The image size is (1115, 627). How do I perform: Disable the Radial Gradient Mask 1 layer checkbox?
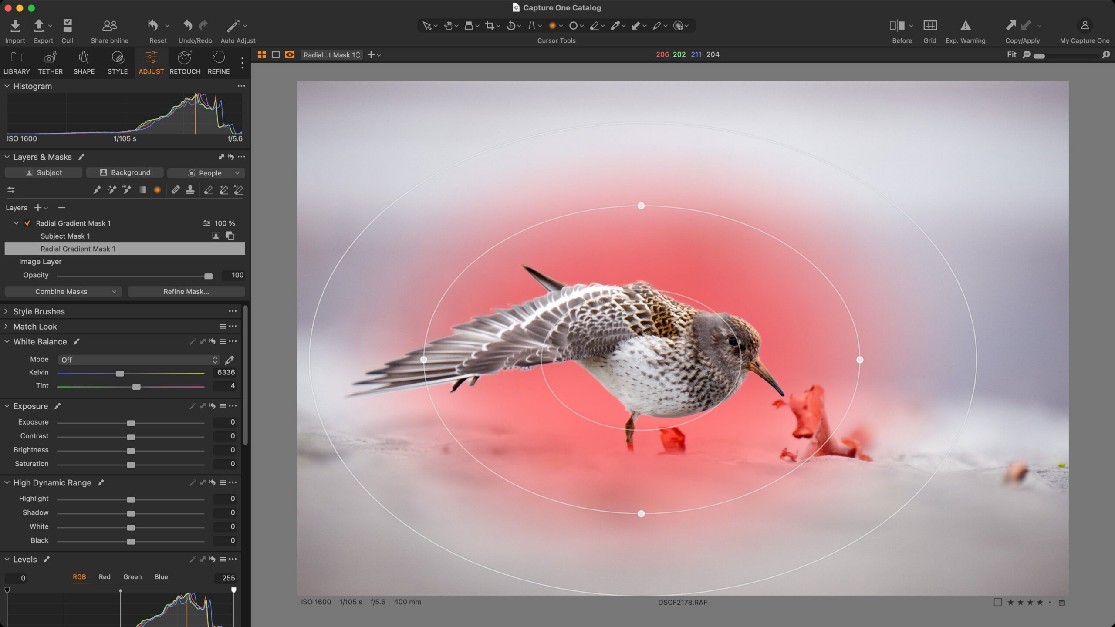(27, 223)
